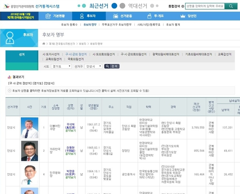Click candidate 박경윤's photo thumbnail
Viewport: 240px width, 194px height.
point(29,174)
